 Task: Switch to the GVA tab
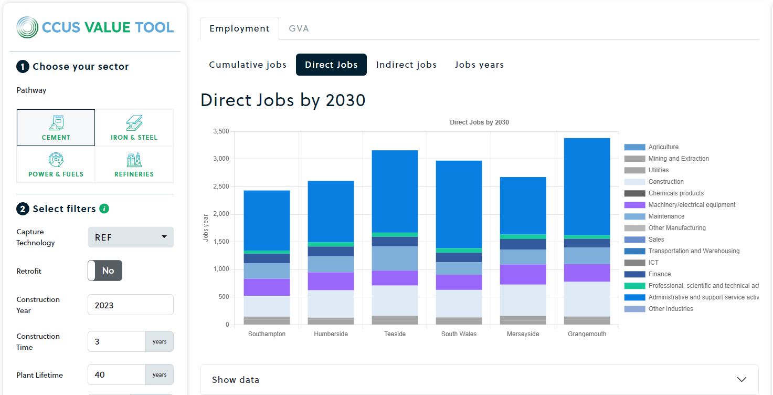click(x=299, y=28)
